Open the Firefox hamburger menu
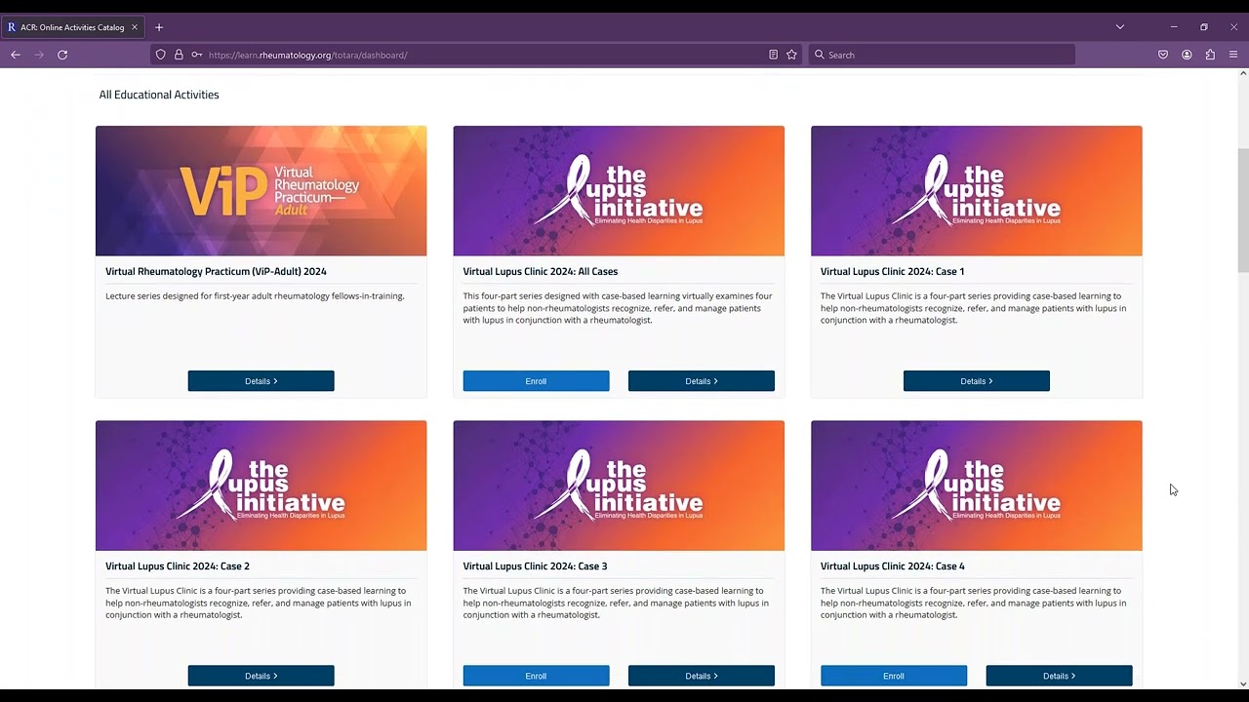Viewport: 1249px width, 702px height. [1233, 55]
